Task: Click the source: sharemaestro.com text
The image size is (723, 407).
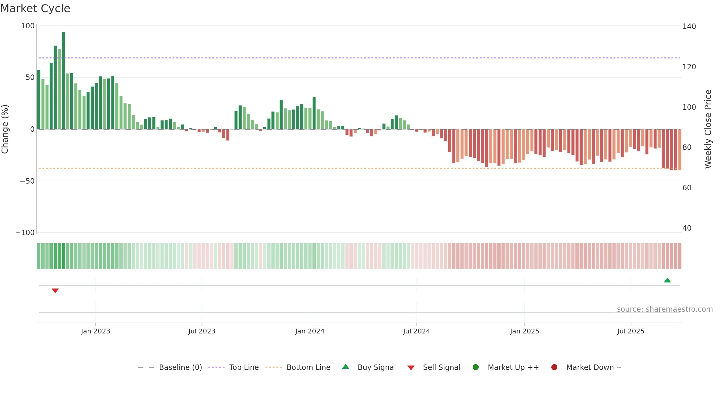Action: (665, 309)
